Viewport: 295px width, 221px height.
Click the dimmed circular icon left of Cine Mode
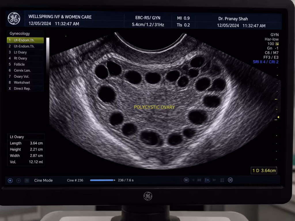pyautogui.click(x=18, y=181)
